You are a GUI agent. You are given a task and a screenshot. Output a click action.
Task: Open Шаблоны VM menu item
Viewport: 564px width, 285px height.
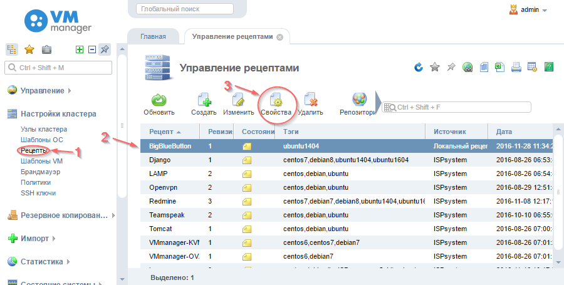point(41,161)
